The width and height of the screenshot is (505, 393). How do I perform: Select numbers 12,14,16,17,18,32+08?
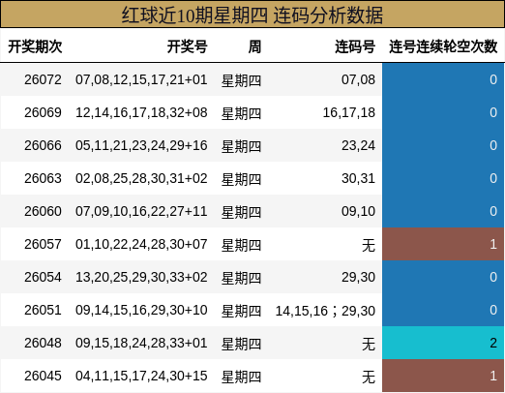[x=141, y=112]
